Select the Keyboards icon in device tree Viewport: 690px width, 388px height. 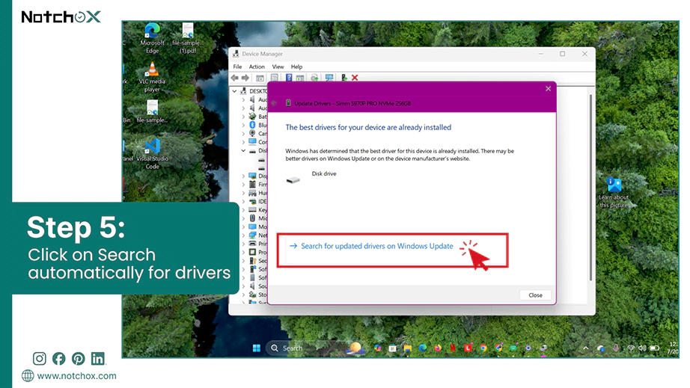252,210
